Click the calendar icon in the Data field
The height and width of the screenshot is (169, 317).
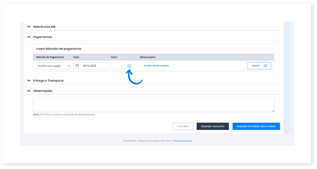(x=77, y=66)
